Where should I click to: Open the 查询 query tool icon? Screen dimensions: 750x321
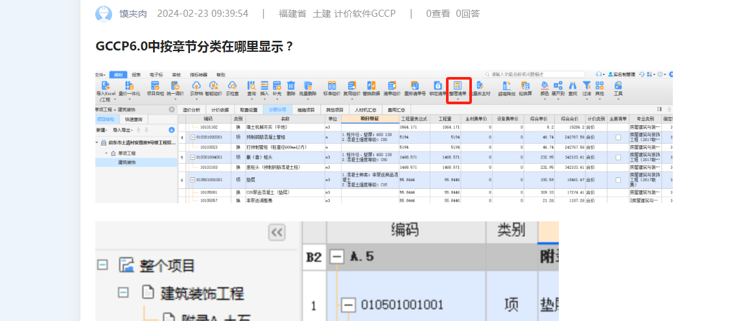(x=252, y=85)
